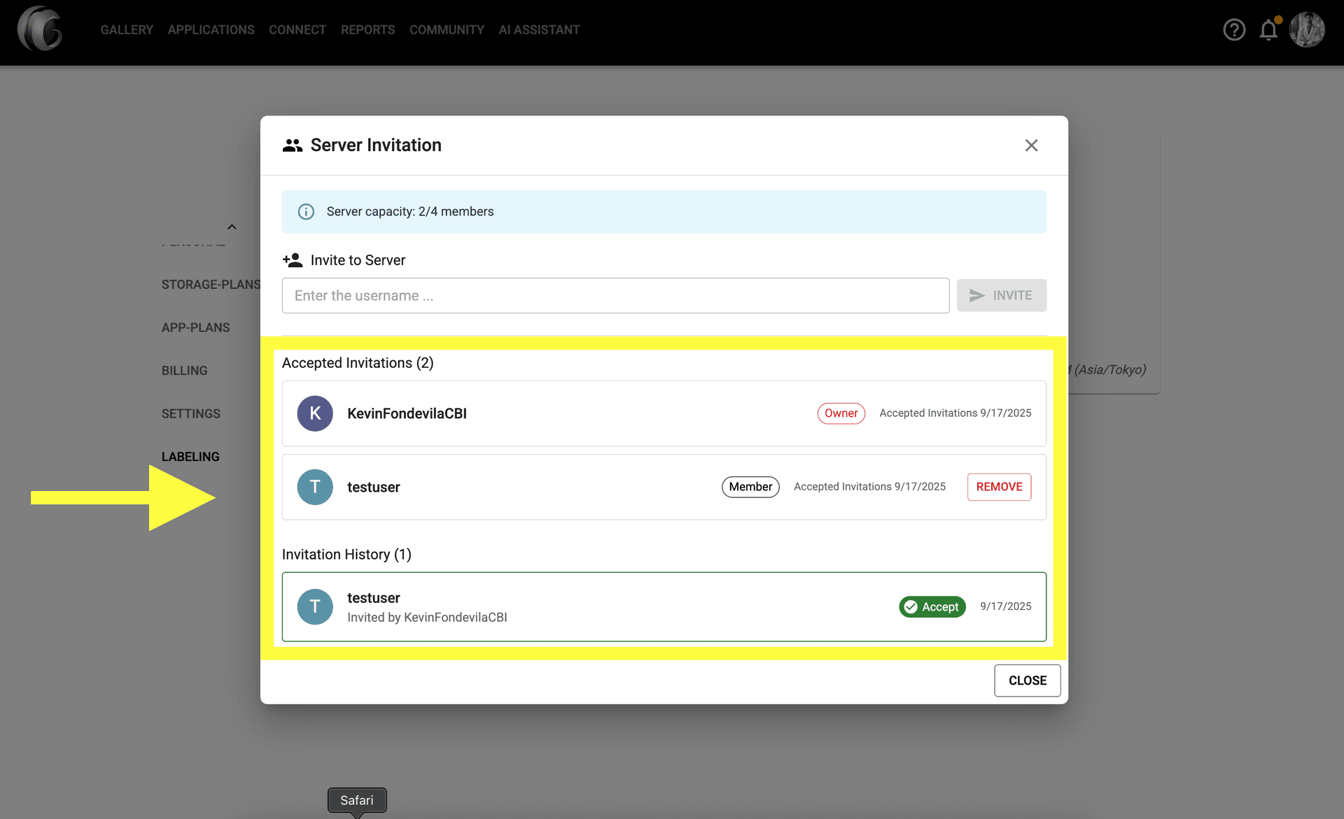Click KevinFondevilaCBI's K avatar

click(315, 413)
